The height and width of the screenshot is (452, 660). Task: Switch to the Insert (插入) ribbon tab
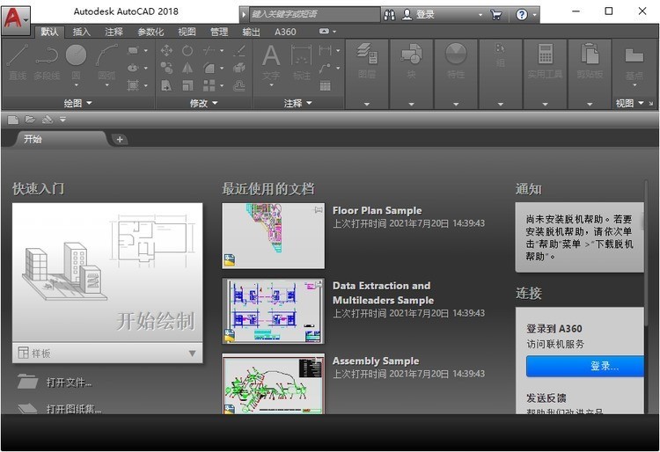[x=82, y=32]
